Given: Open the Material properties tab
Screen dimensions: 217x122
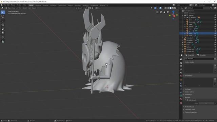Looking at the screenshot, I should point(181,99).
